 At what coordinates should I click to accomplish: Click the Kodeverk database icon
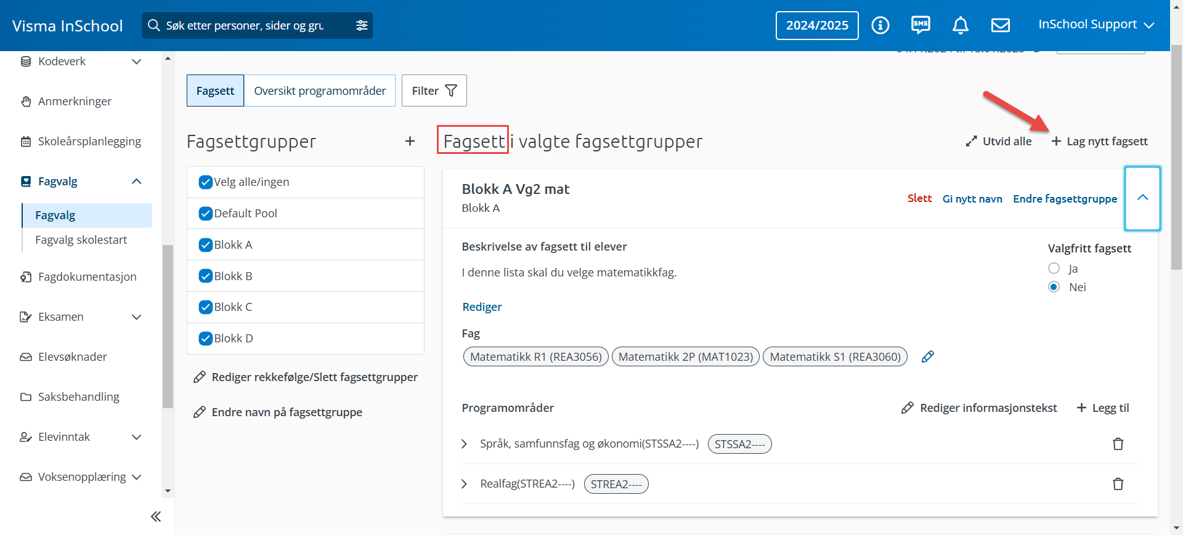(26, 62)
